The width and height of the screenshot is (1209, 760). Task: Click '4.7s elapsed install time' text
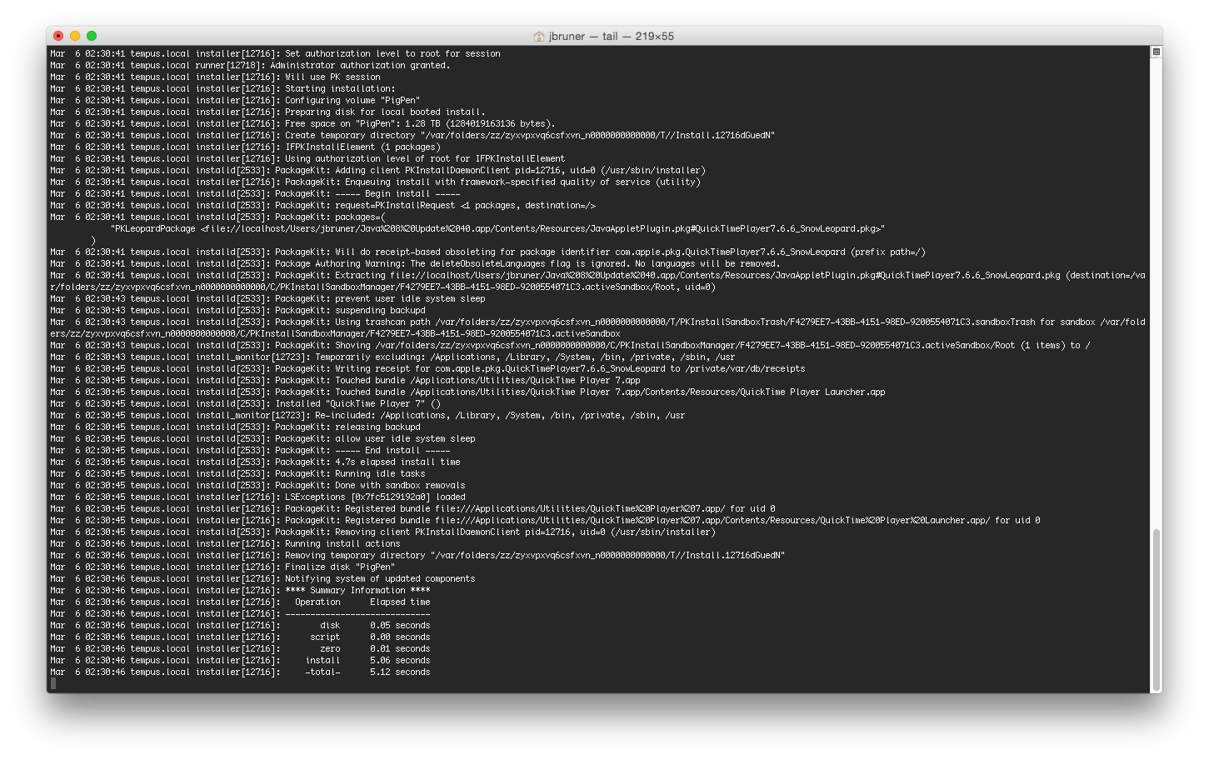(397, 462)
